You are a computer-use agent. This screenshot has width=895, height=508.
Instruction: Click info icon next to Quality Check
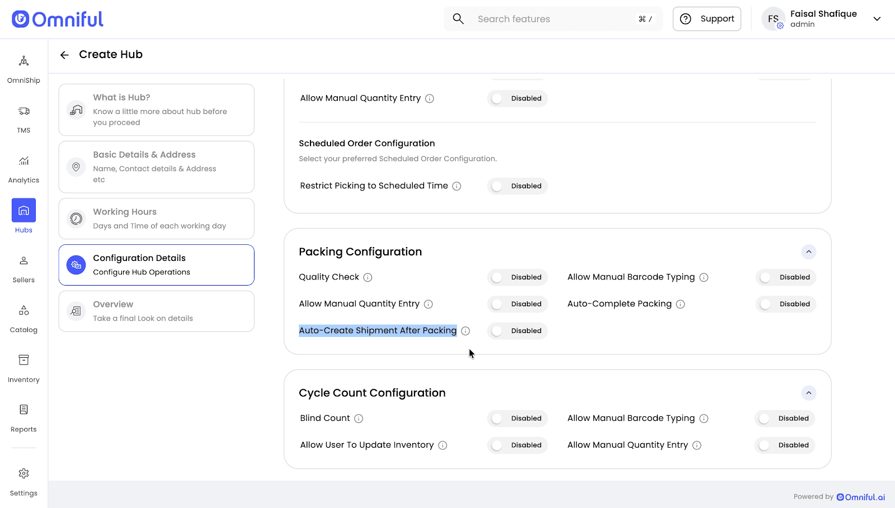coord(368,277)
